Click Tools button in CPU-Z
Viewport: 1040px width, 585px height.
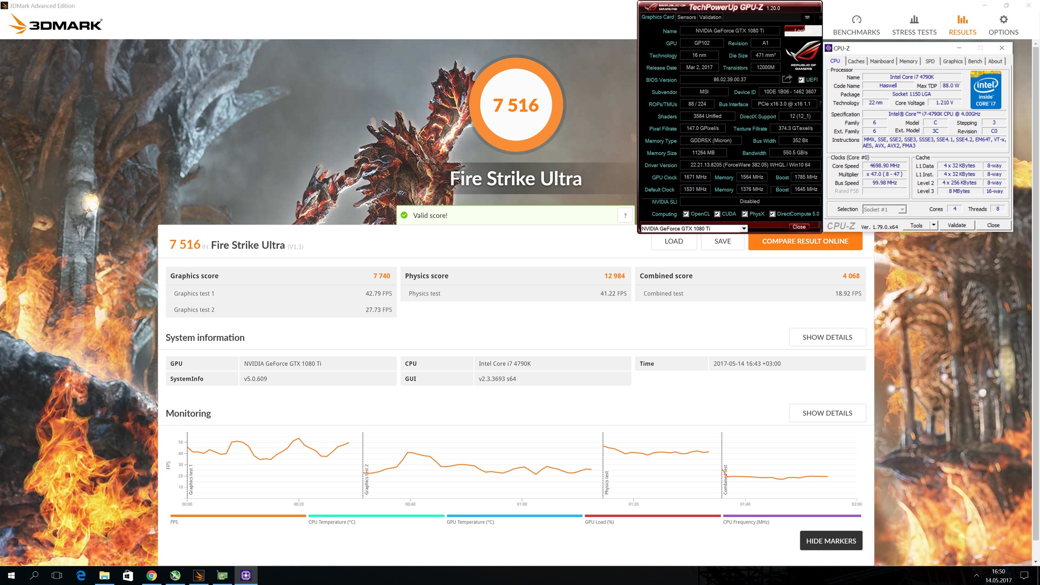pyautogui.click(x=916, y=225)
